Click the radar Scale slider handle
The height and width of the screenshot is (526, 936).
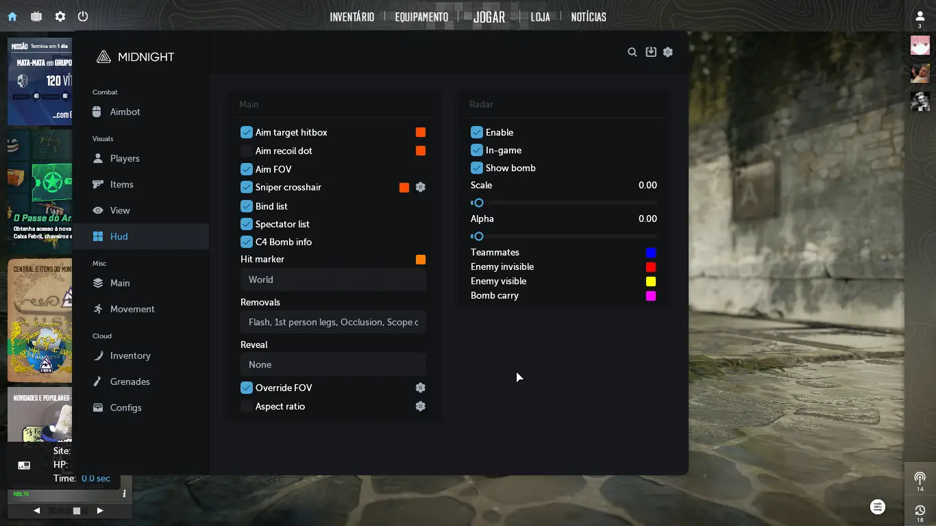[479, 203]
